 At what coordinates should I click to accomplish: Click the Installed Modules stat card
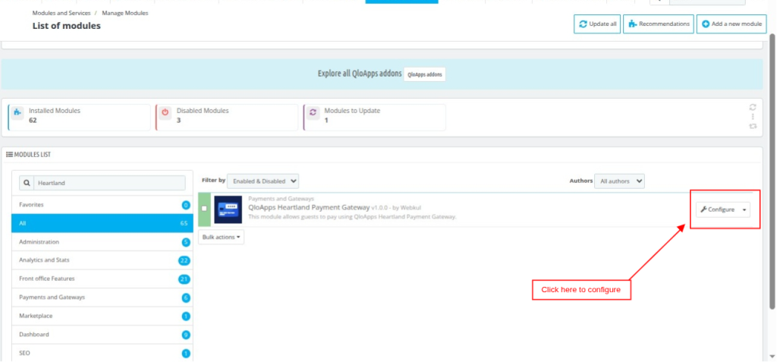point(79,118)
